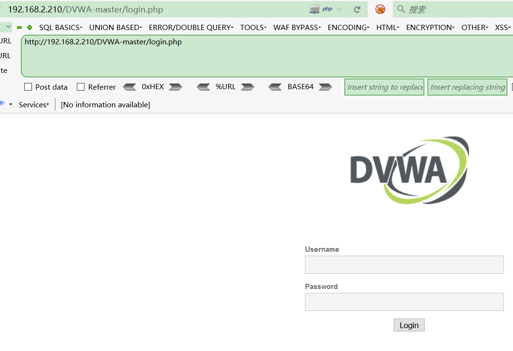The image size is (513, 351).
Task: Enable the Post data checkbox
Action: (28, 87)
